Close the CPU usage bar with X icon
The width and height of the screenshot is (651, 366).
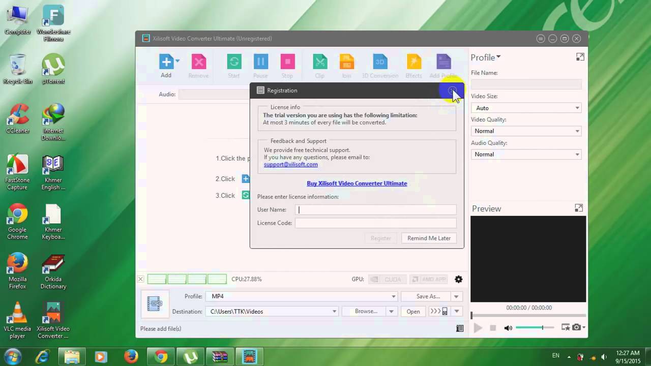click(x=140, y=279)
